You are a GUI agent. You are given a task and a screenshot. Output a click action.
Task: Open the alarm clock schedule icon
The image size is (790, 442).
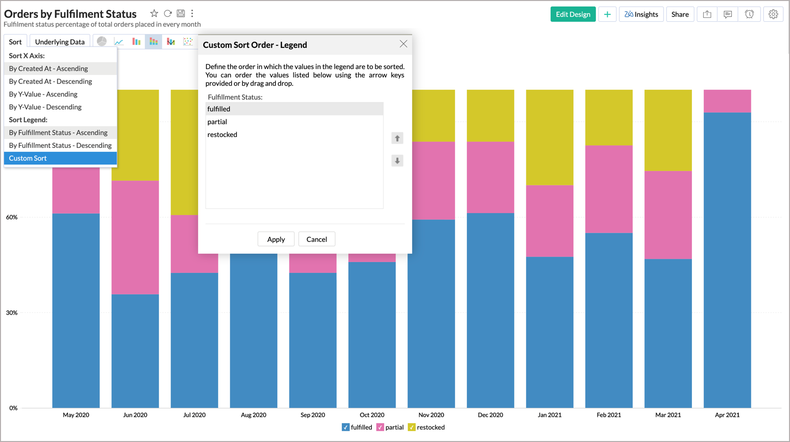pyautogui.click(x=749, y=14)
